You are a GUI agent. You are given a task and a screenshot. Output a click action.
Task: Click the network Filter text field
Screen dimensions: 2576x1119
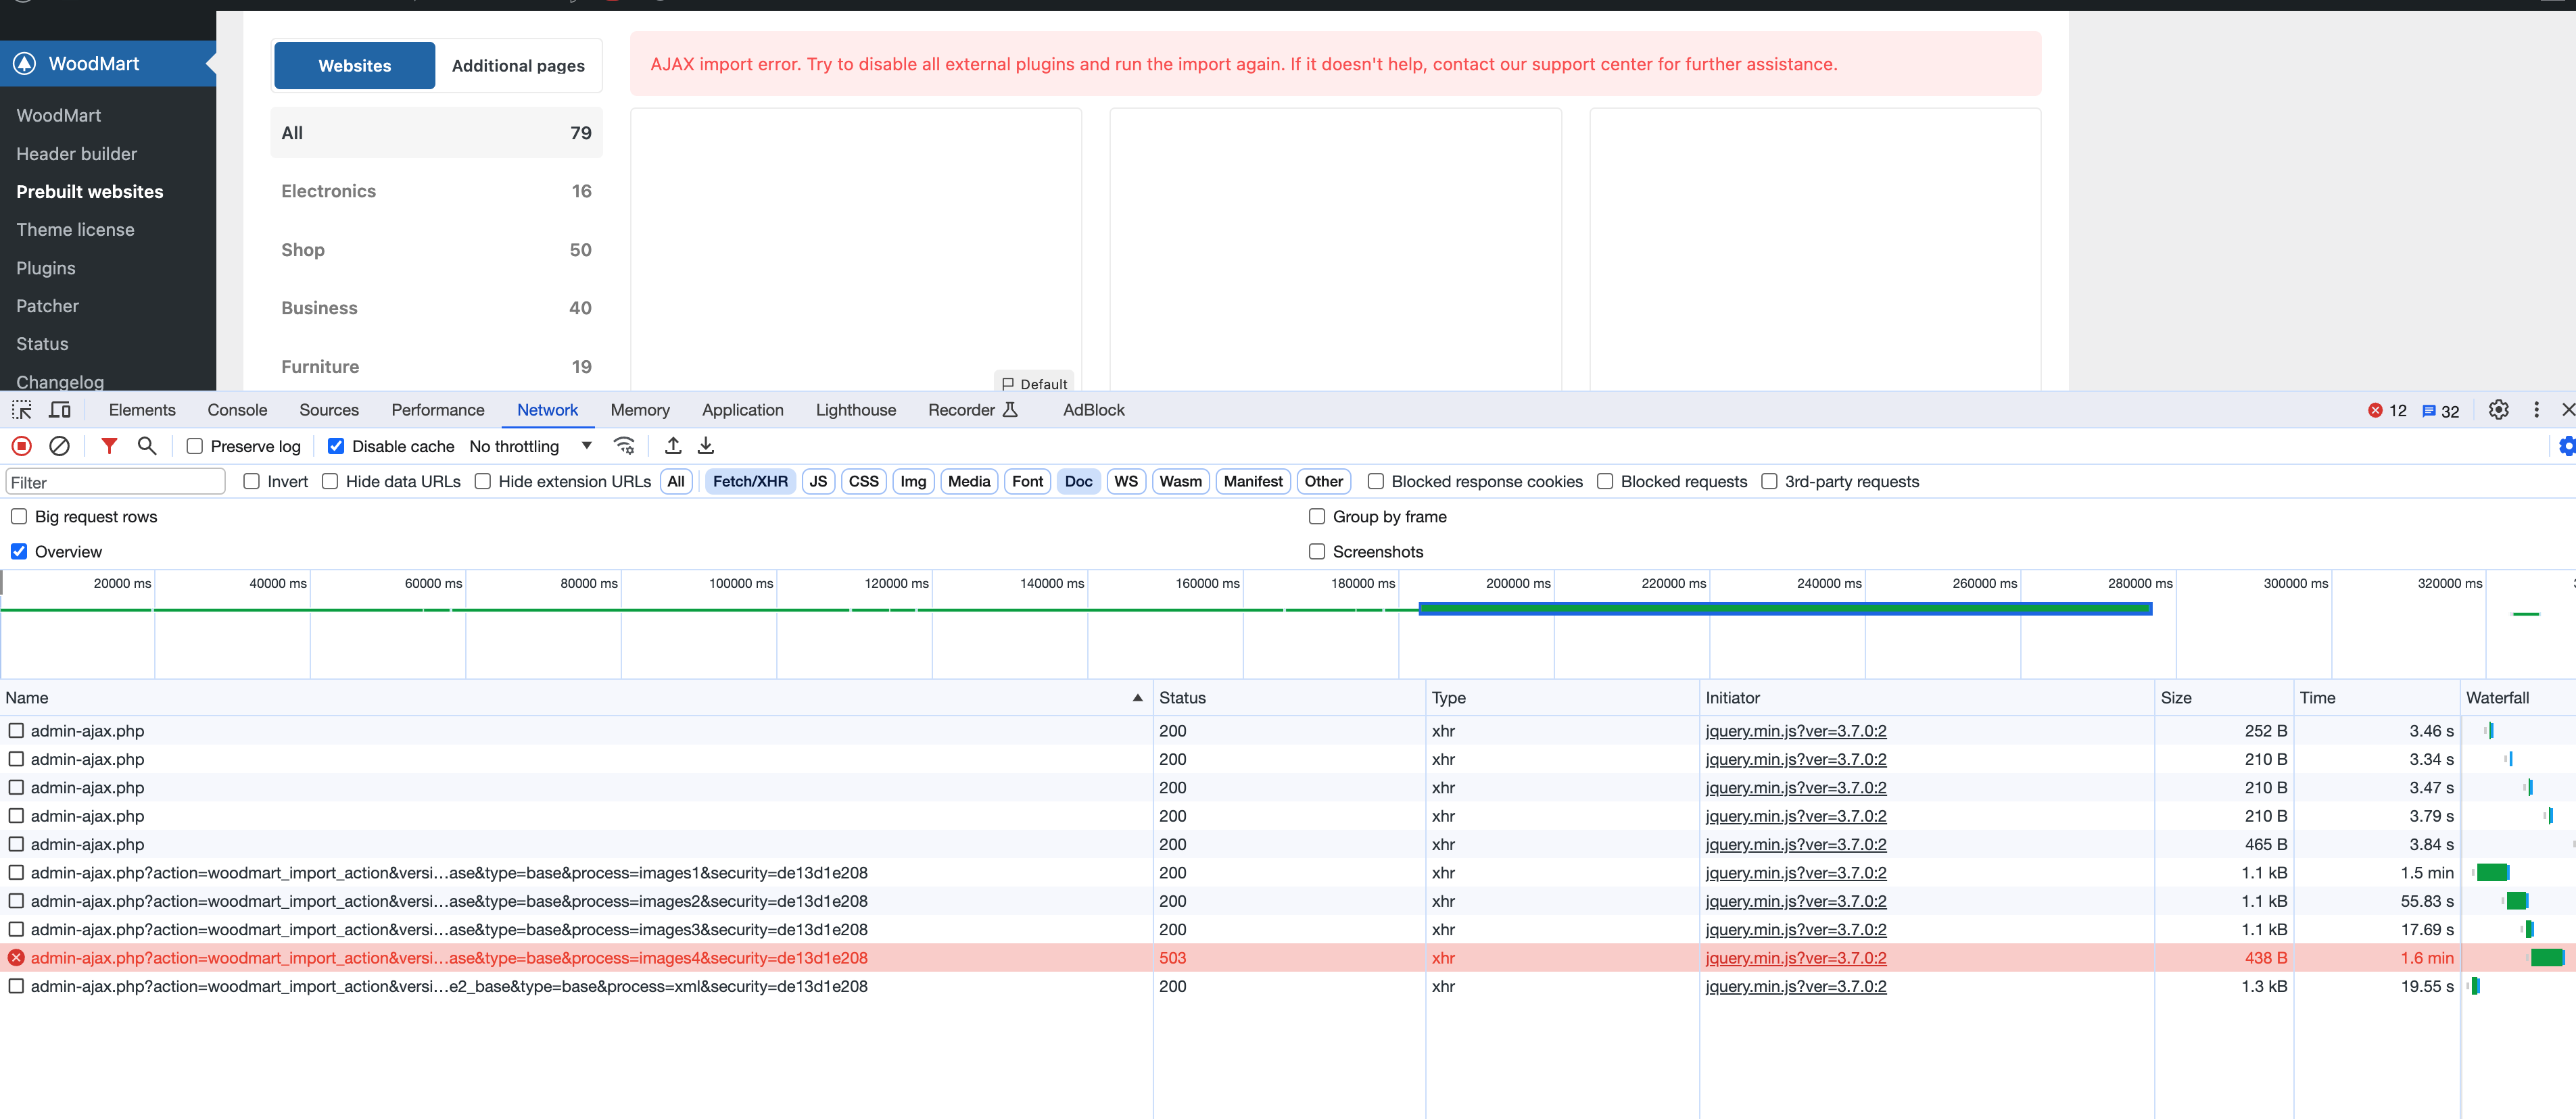(115, 482)
